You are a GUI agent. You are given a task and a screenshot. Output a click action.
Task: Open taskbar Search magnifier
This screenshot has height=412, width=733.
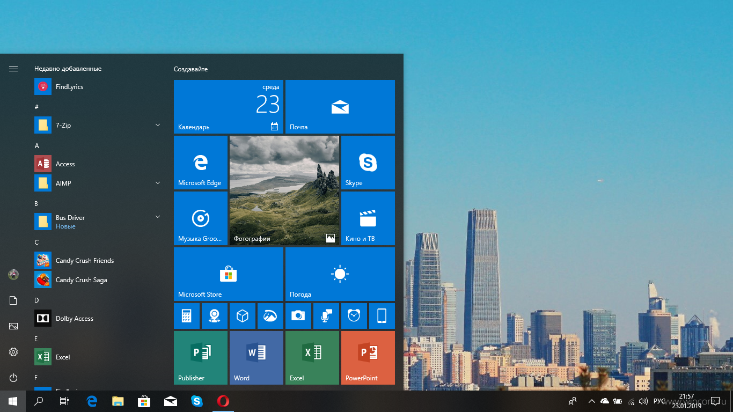[x=39, y=401]
